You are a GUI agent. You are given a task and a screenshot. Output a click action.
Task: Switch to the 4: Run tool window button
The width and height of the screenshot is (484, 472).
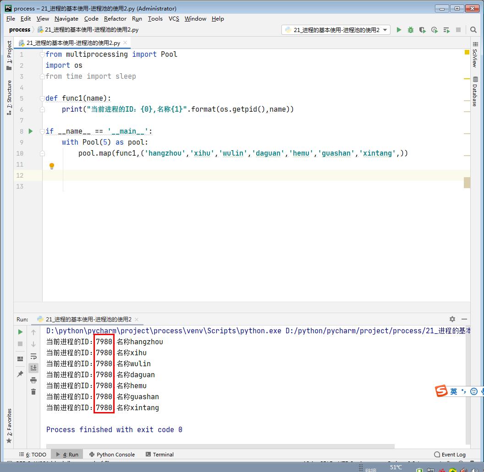(67, 455)
